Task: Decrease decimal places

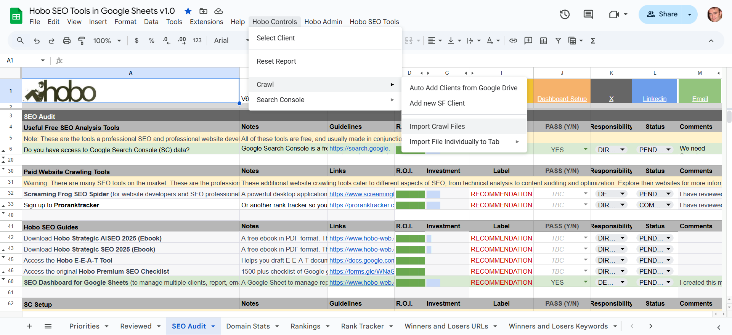Action: coord(166,40)
